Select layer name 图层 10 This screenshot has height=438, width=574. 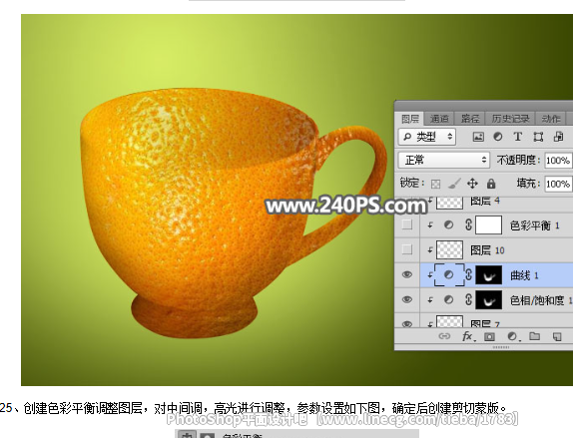[x=487, y=250]
